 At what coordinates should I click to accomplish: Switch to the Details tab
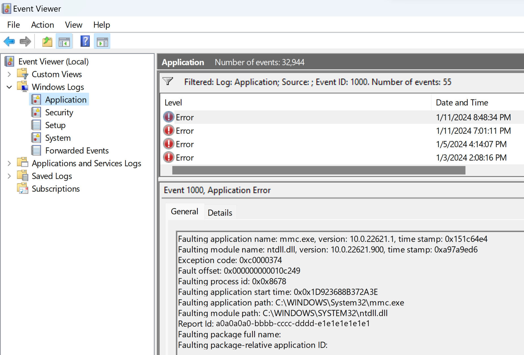[220, 212]
